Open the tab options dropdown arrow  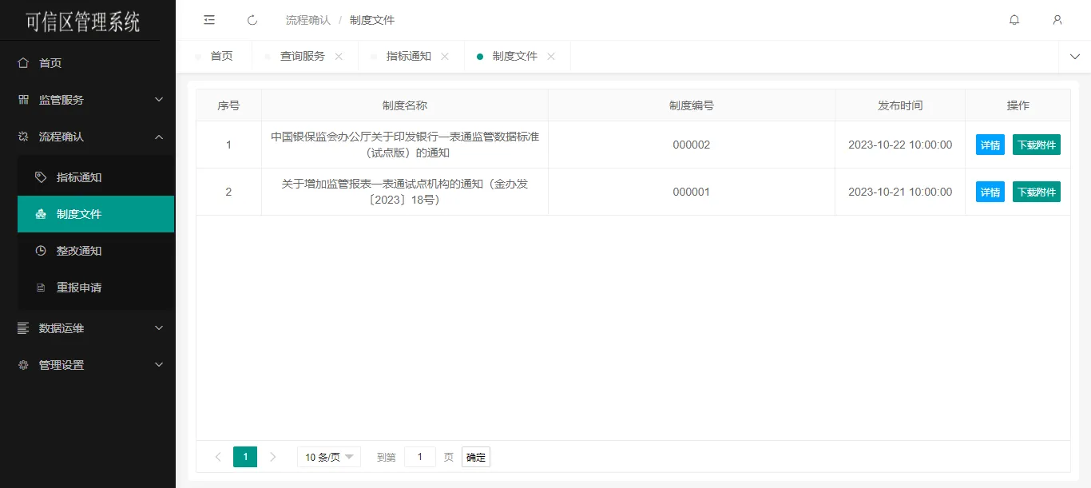tap(1074, 57)
